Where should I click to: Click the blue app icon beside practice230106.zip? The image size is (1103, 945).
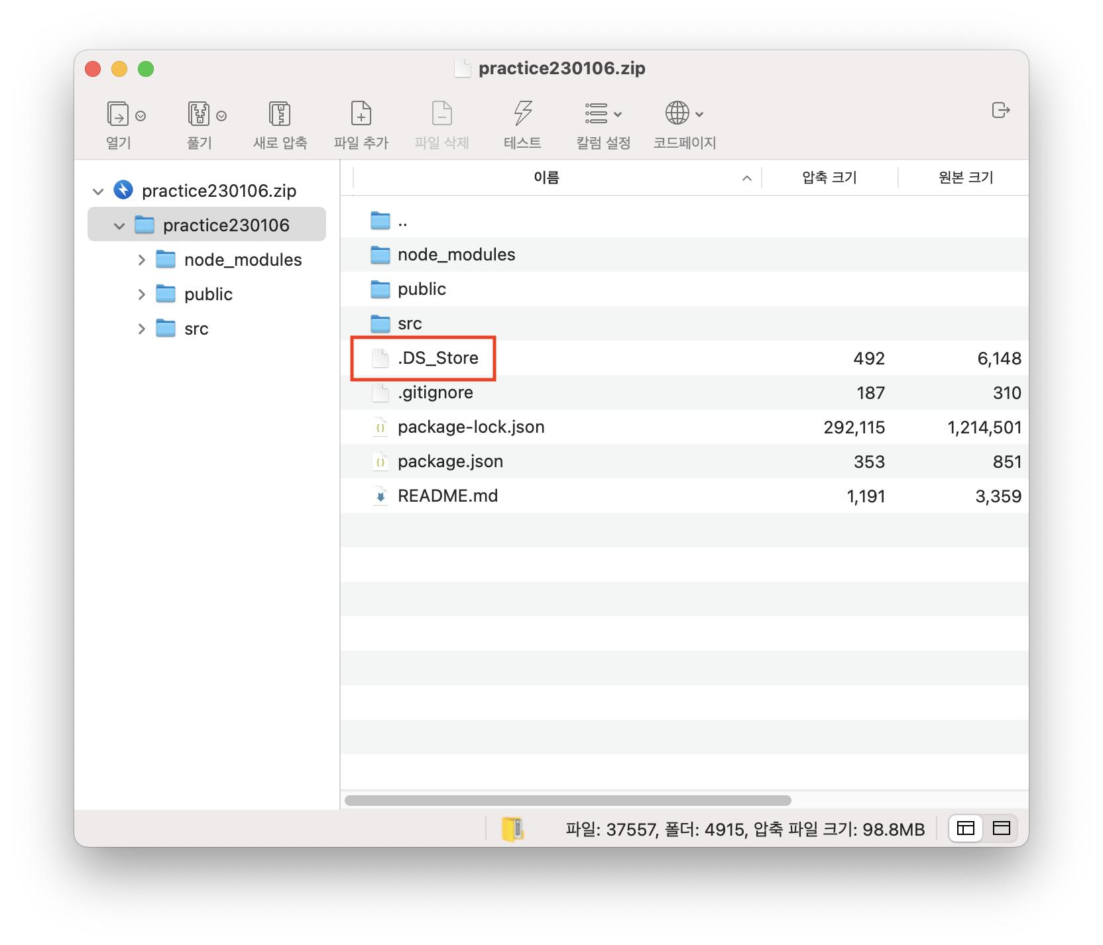click(x=123, y=190)
